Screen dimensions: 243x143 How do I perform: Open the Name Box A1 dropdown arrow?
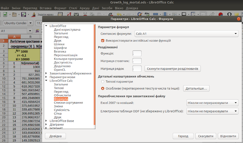pyautogui.click(x=30, y=31)
